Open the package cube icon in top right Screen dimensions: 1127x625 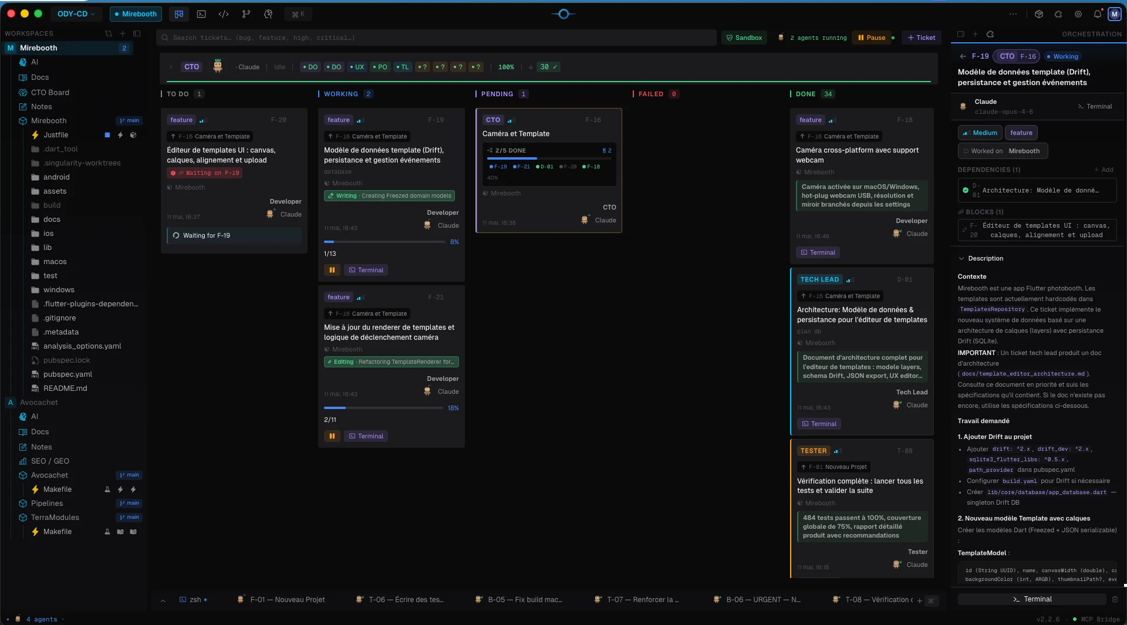point(1039,14)
